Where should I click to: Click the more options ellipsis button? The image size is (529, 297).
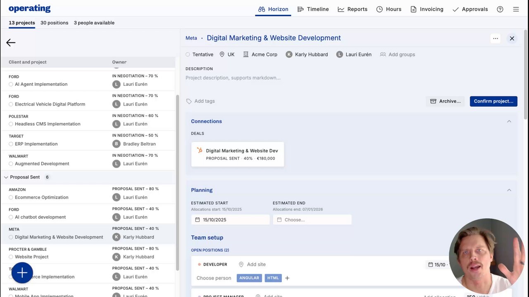point(496,38)
